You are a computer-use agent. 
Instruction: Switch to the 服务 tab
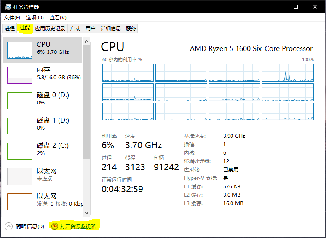point(131,29)
